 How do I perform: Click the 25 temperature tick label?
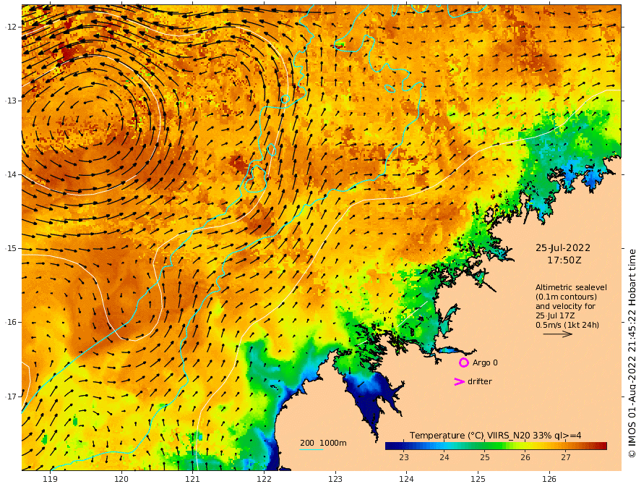[x=485, y=457]
